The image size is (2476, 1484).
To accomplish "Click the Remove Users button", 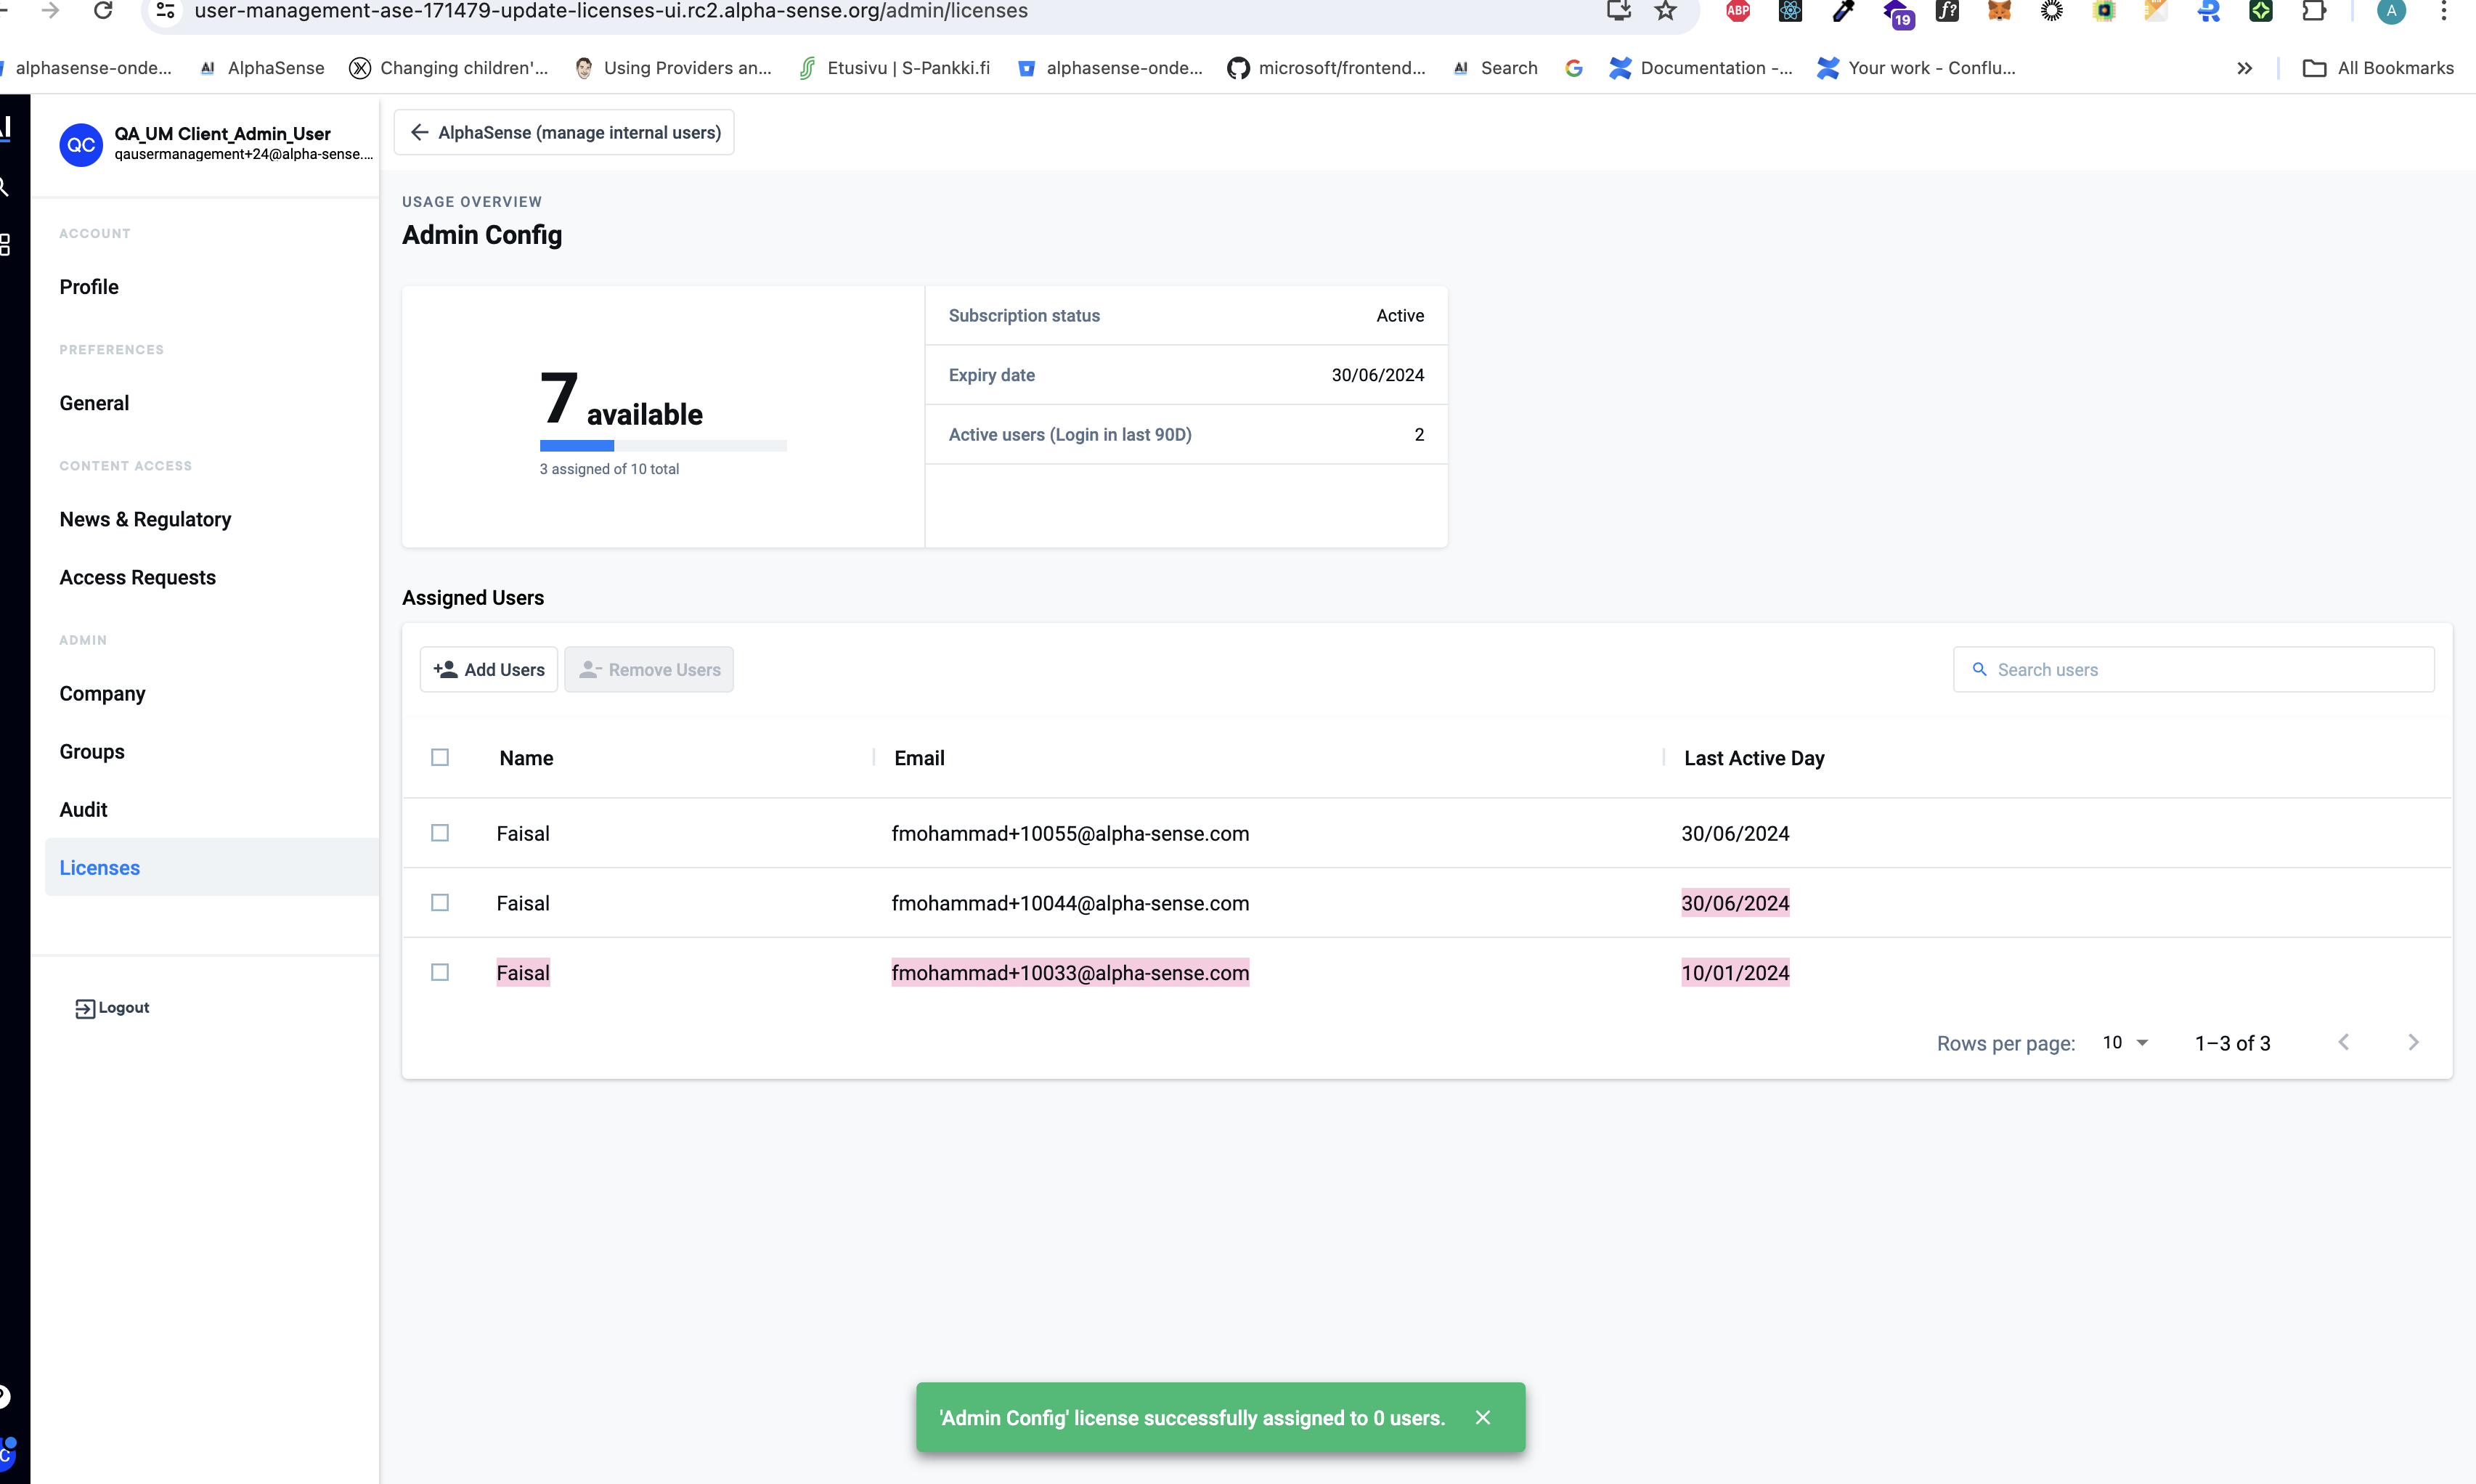I will (649, 669).
